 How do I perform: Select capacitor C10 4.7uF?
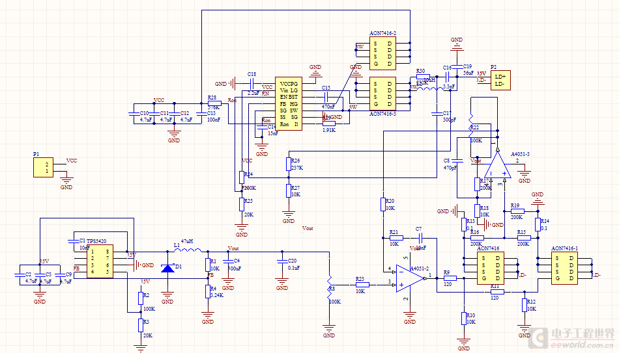[x=134, y=114]
